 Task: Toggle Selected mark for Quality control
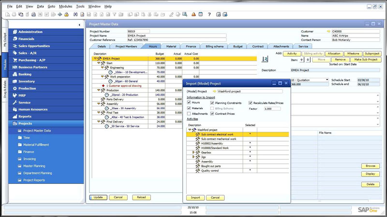pos(250,171)
